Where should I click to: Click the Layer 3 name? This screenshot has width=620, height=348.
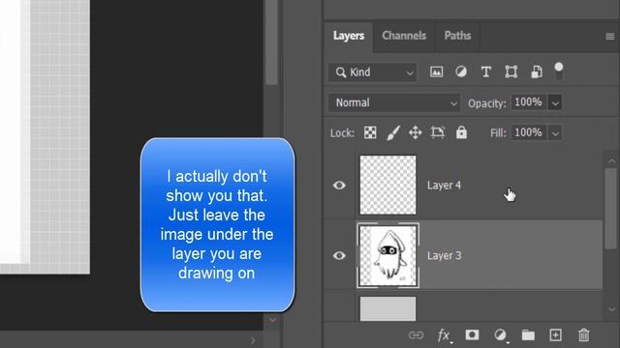click(444, 255)
